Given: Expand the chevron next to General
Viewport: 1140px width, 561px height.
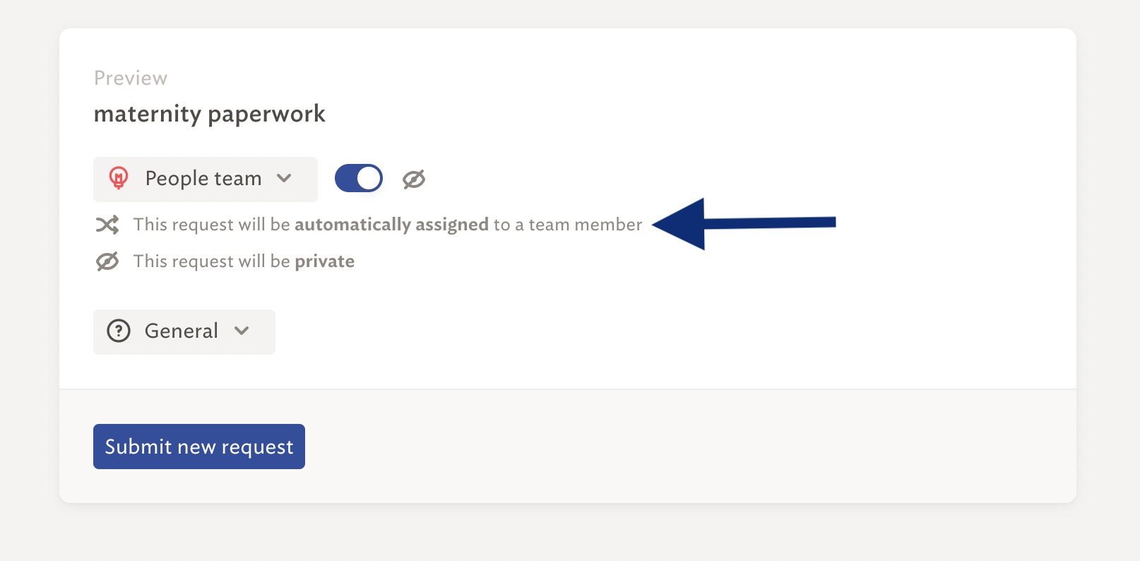Looking at the screenshot, I should pyautogui.click(x=242, y=331).
